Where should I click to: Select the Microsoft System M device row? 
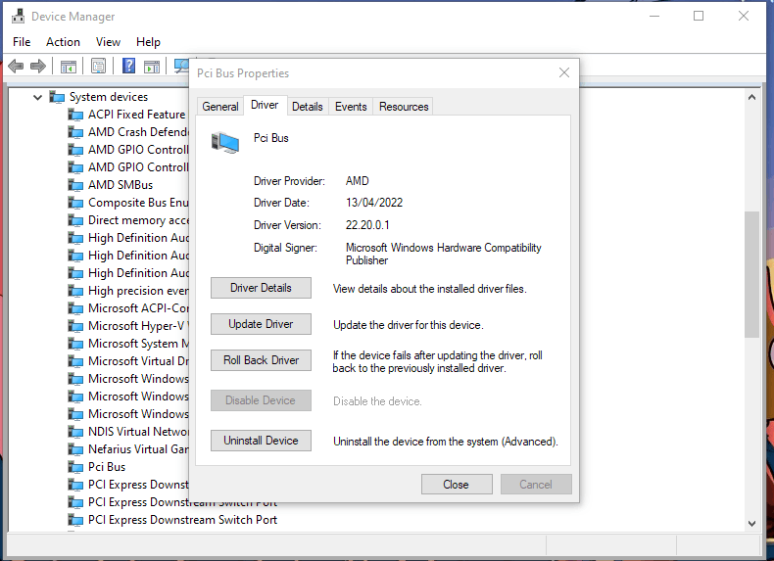click(128, 344)
